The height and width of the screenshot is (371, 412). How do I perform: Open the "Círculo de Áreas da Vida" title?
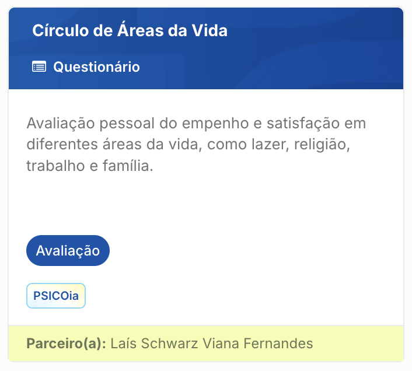pyautogui.click(x=130, y=30)
